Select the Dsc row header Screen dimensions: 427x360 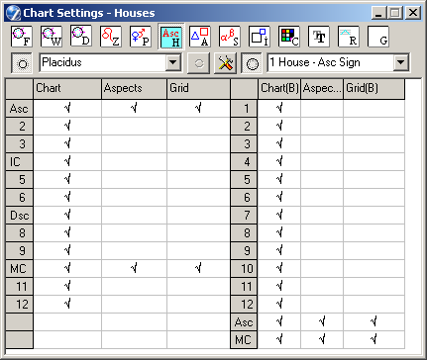(x=20, y=216)
